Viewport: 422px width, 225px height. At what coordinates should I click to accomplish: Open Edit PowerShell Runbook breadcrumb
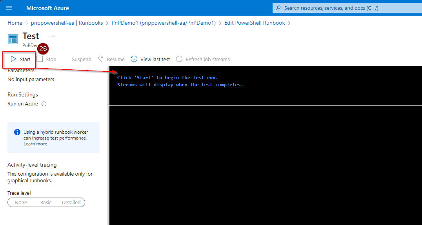point(255,23)
